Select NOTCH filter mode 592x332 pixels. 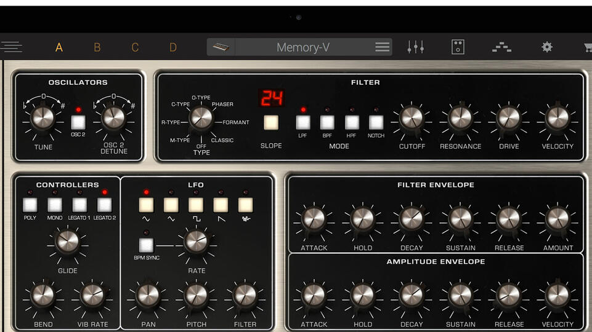(376, 122)
